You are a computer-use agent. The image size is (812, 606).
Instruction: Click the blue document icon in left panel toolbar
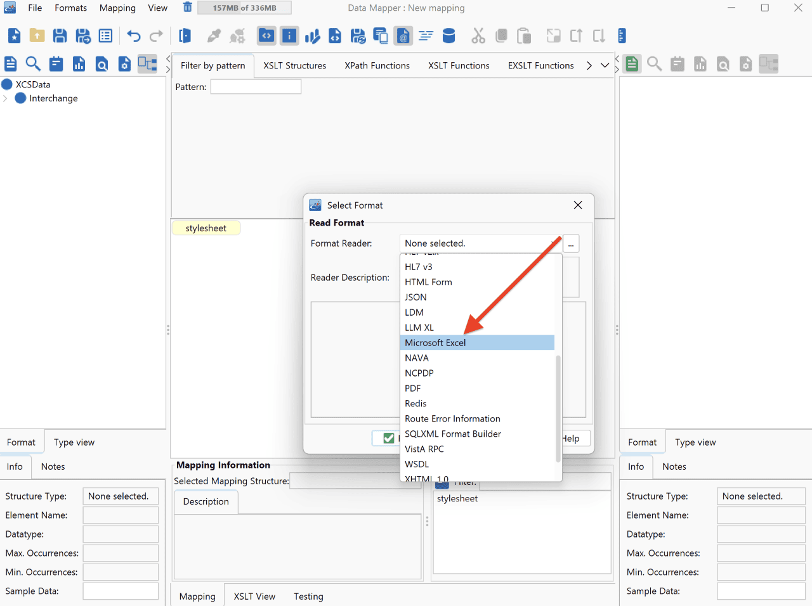click(x=10, y=63)
